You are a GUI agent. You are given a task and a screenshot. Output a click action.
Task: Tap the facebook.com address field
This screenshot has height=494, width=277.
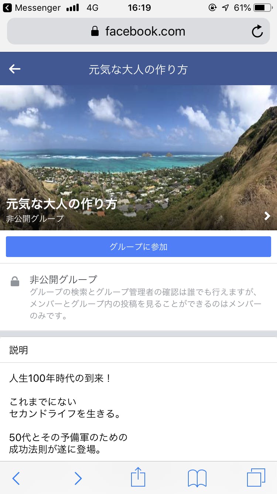point(138,31)
